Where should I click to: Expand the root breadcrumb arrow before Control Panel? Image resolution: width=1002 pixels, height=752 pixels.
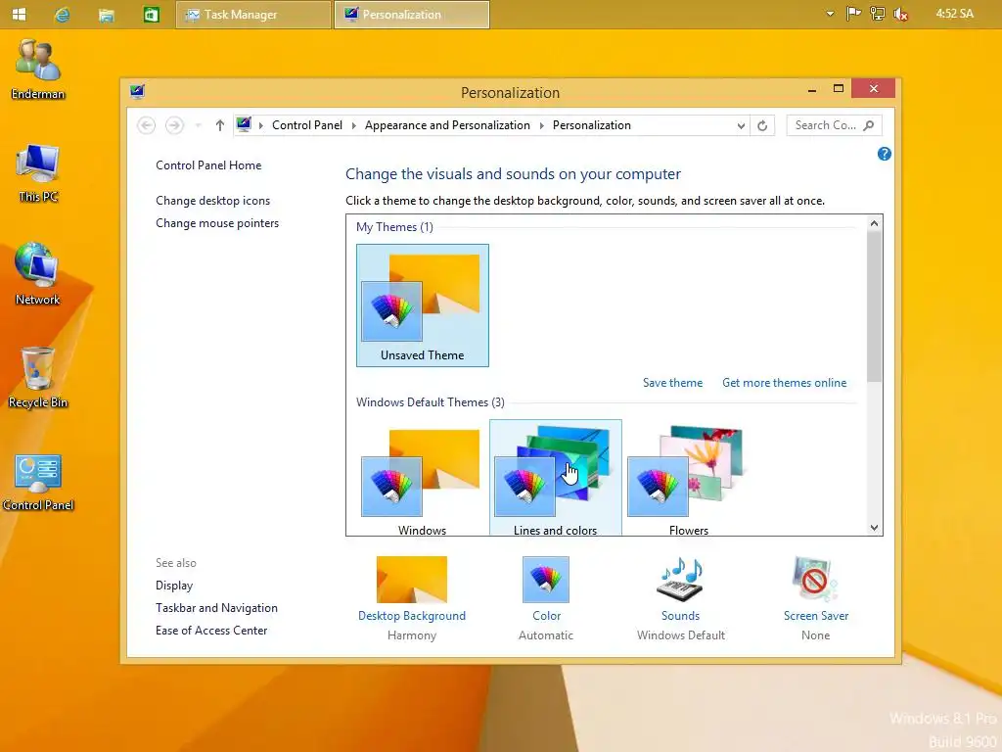click(x=260, y=125)
